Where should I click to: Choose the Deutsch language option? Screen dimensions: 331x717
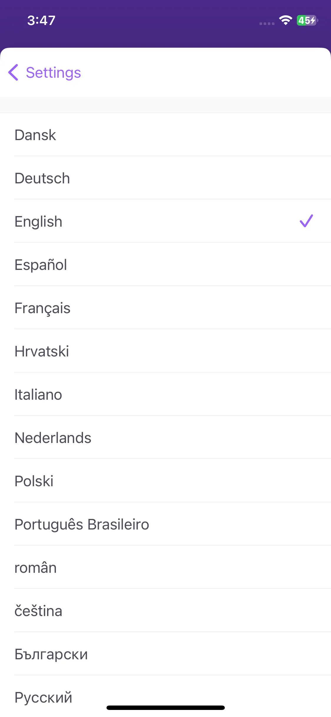(x=165, y=178)
